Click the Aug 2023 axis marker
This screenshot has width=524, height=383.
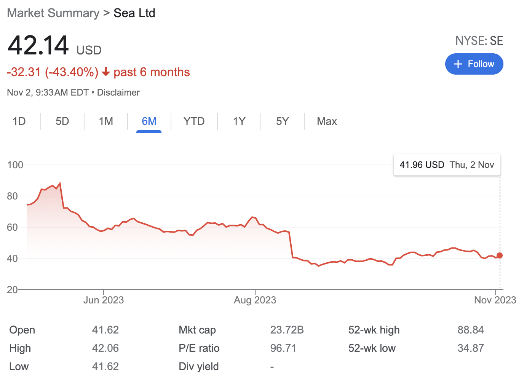tap(255, 300)
